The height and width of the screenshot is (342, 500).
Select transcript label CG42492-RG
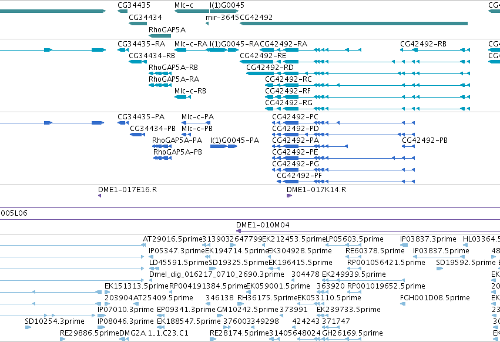click(288, 103)
